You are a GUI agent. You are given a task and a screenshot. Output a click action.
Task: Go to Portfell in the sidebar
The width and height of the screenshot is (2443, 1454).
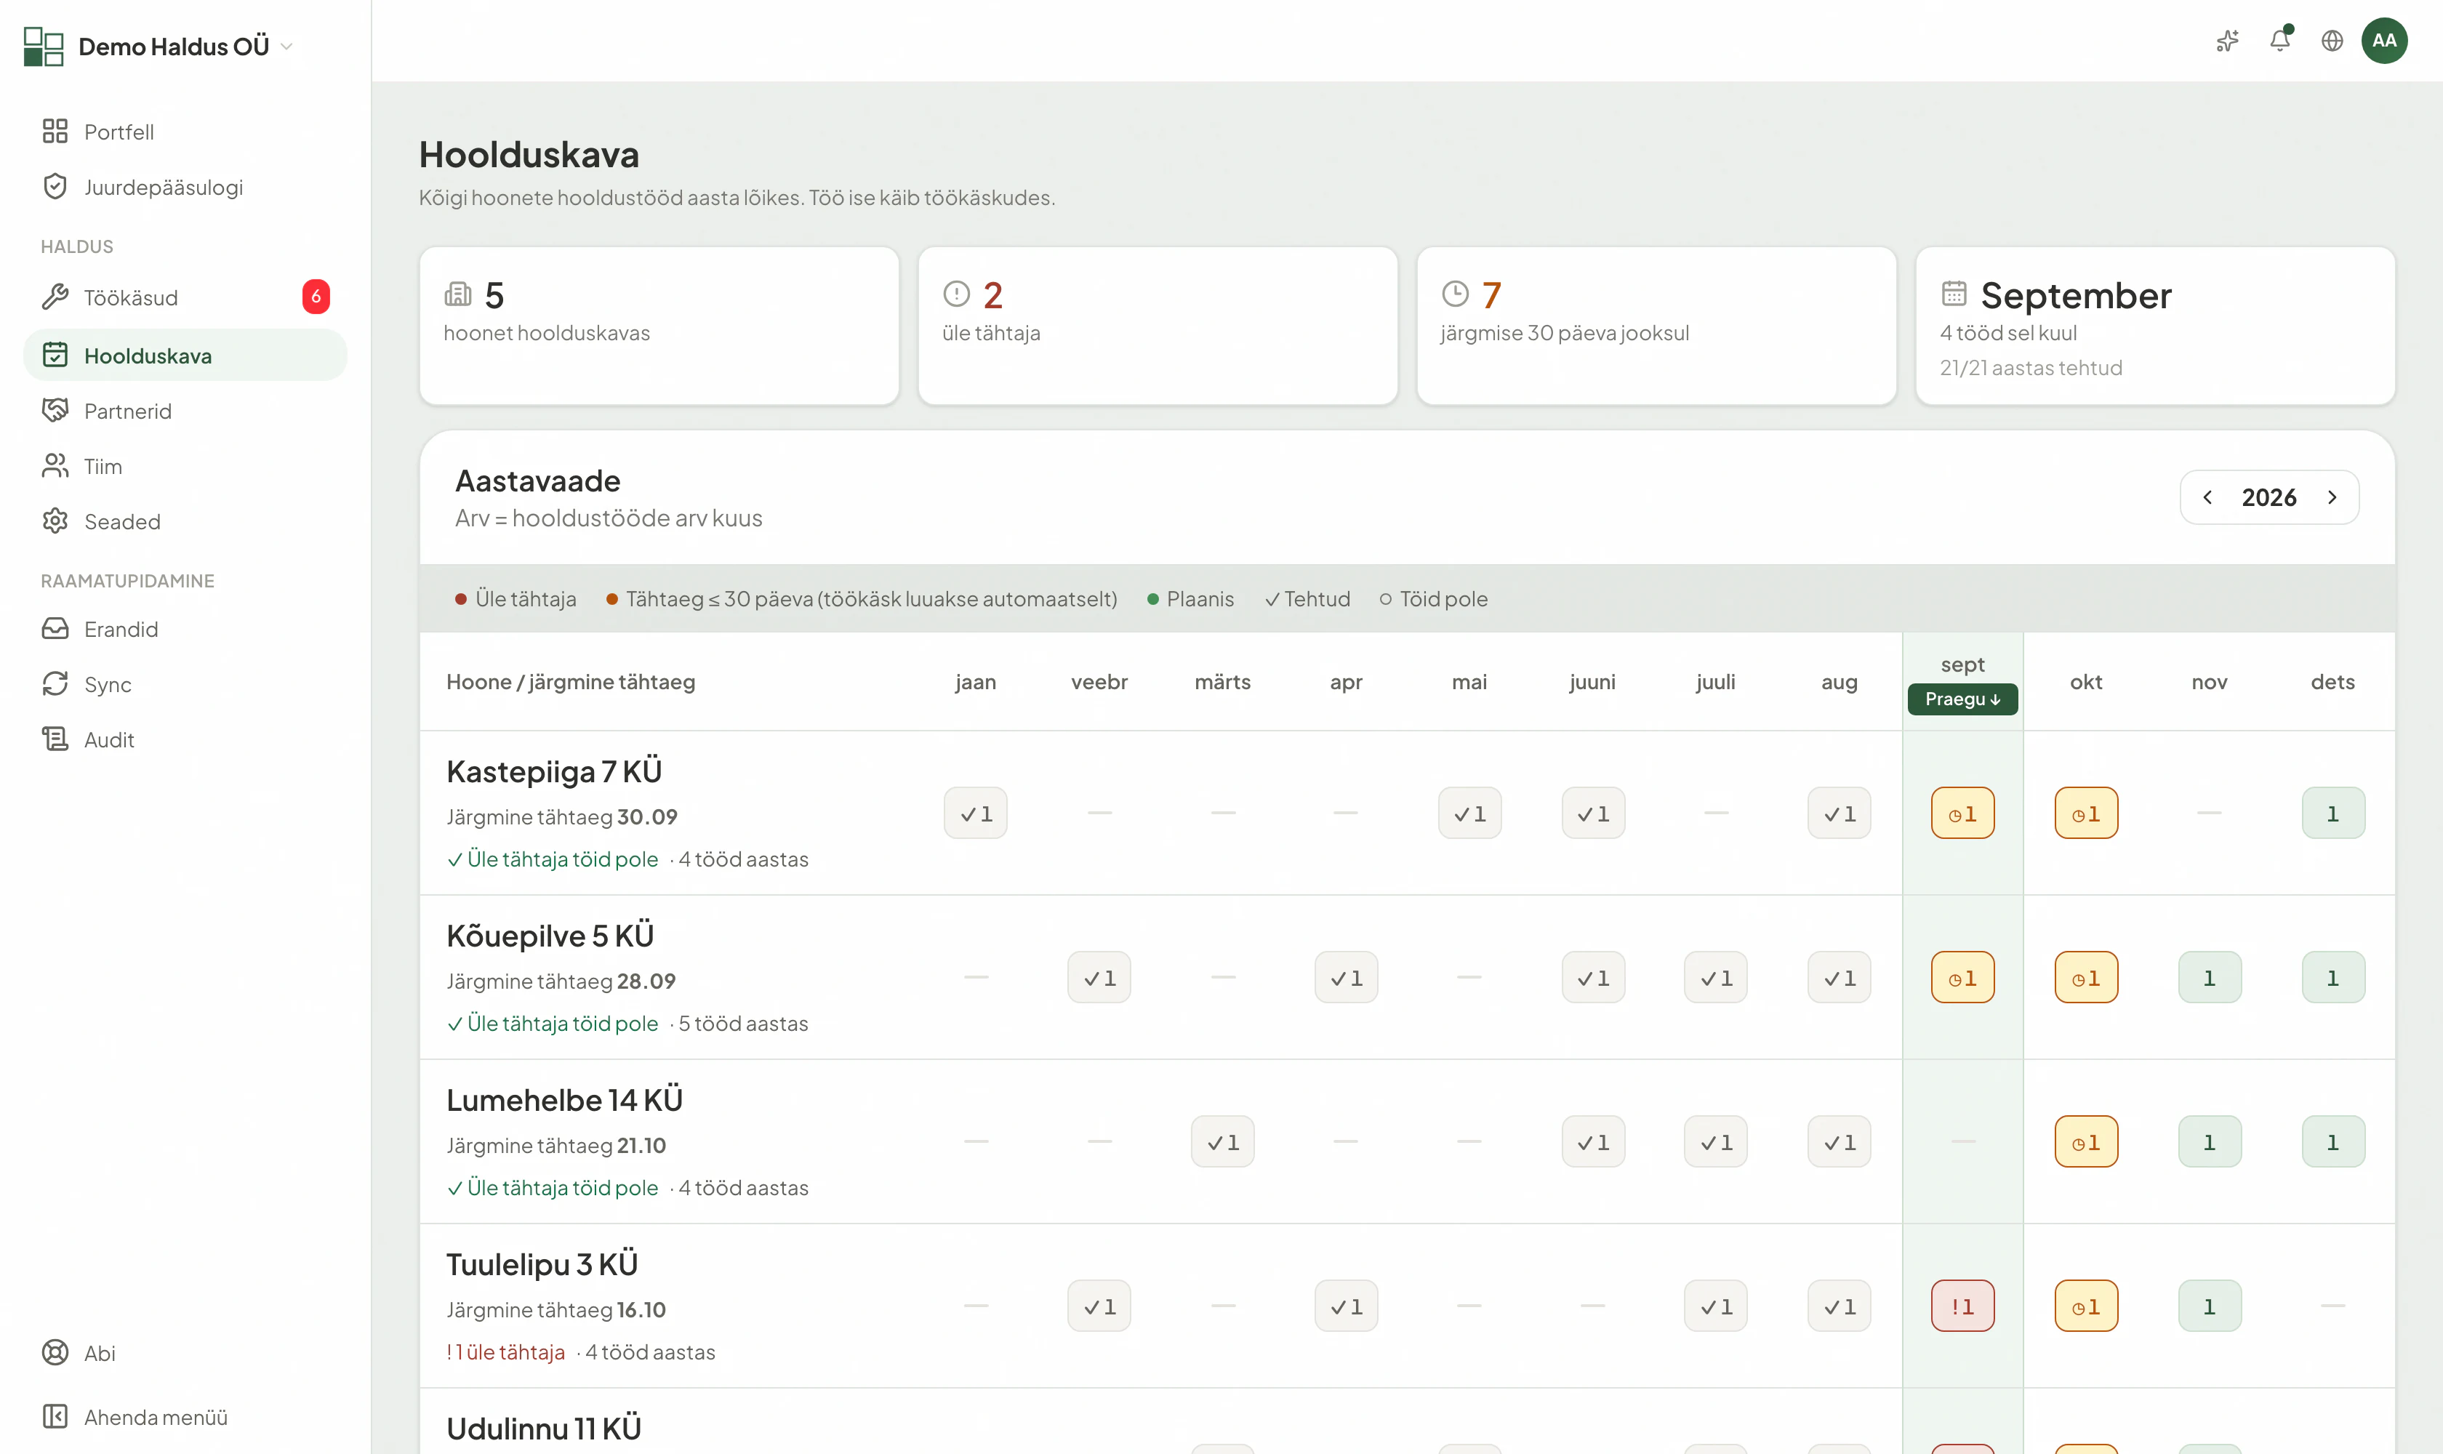(185, 132)
